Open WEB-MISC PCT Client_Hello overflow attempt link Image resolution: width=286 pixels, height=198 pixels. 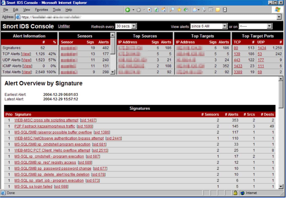[x=52, y=150]
